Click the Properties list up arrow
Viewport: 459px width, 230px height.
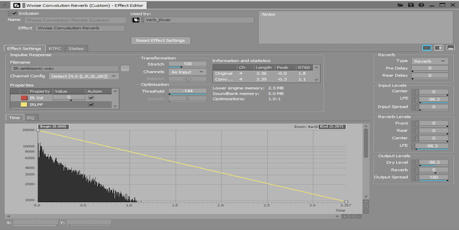(115, 91)
